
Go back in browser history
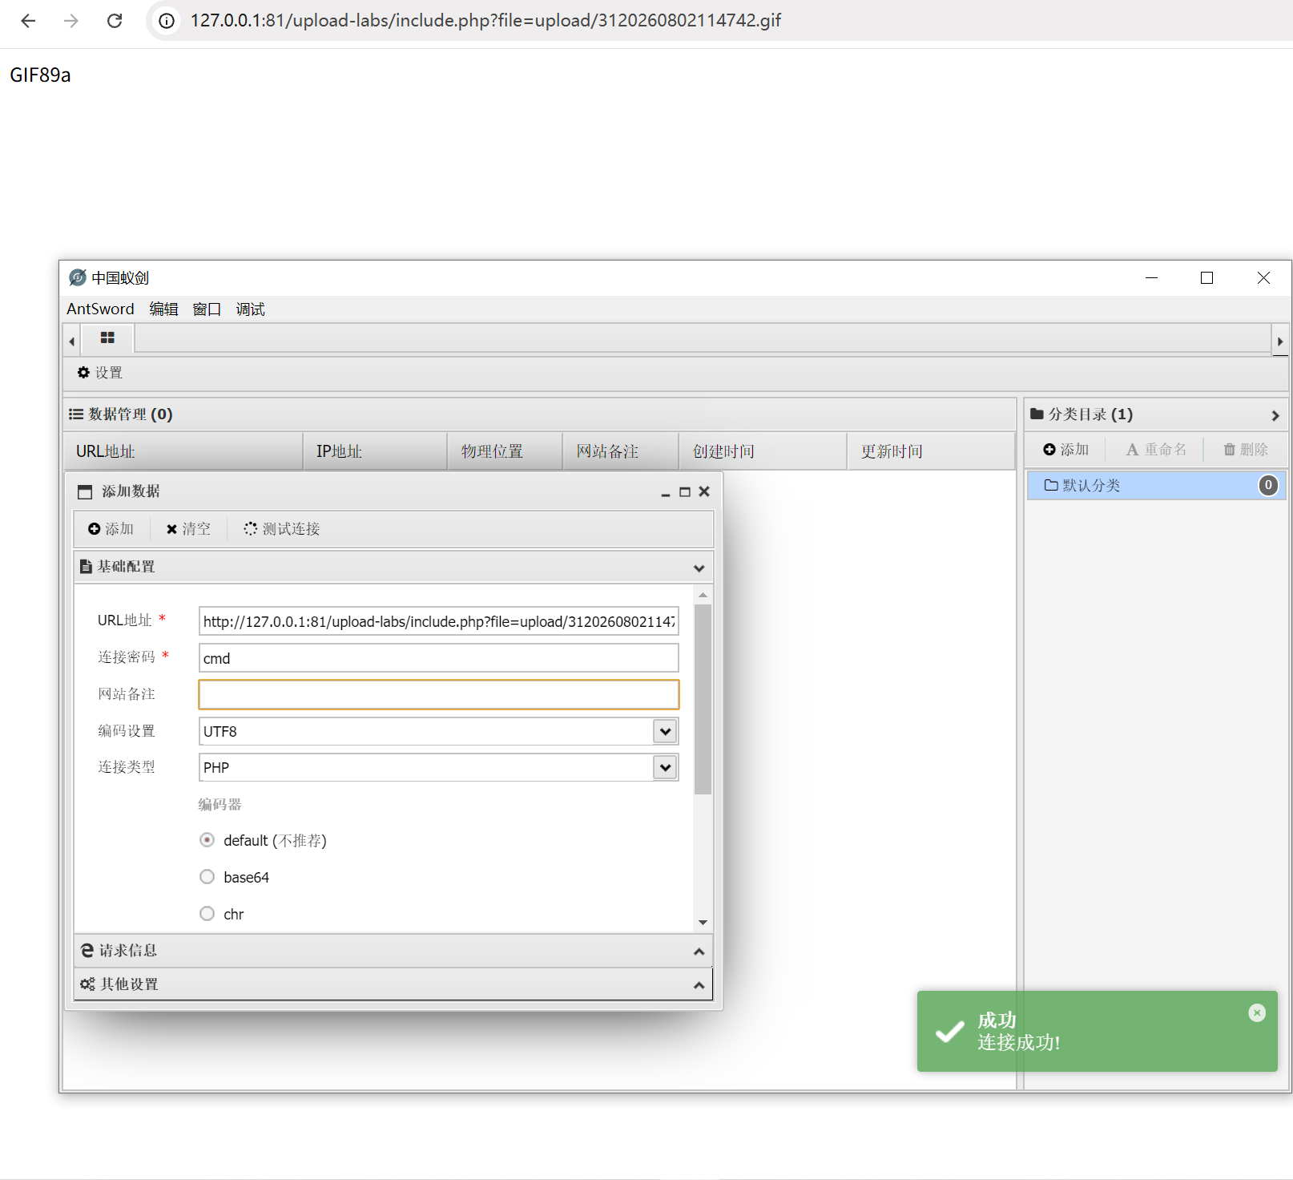[28, 21]
